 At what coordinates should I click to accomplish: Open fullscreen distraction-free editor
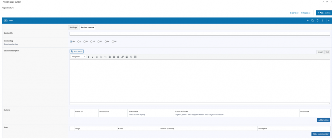131,57
